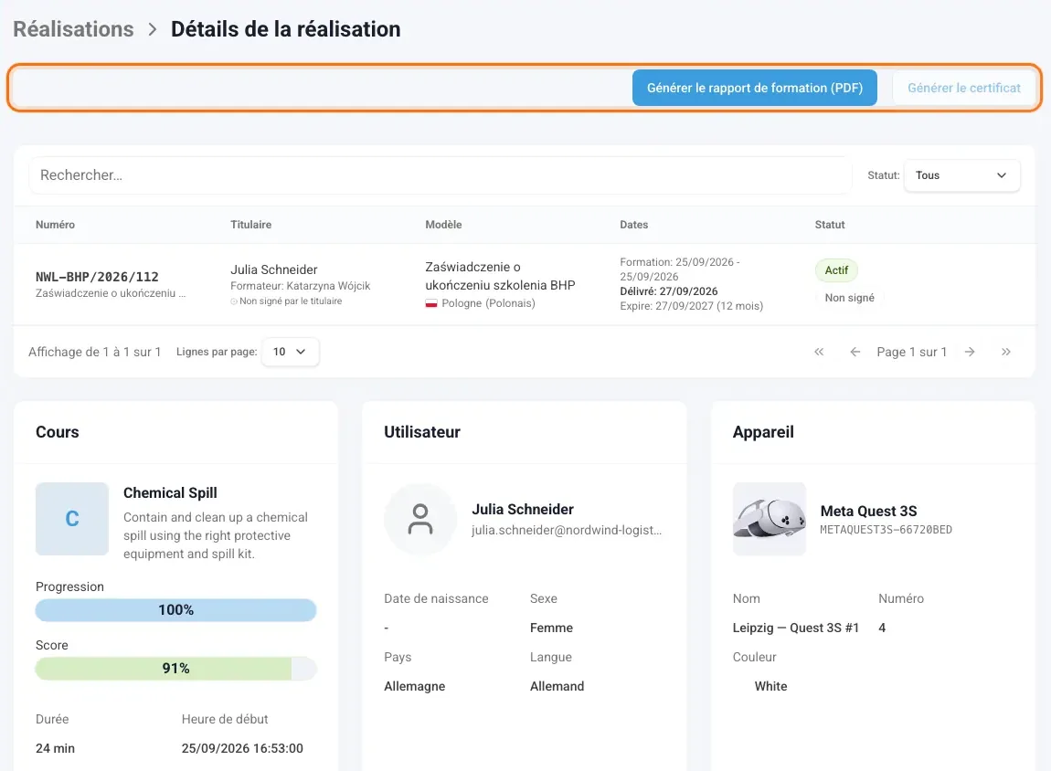Click the 24 min duration value
The image size is (1051, 771).
(x=55, y=748)
